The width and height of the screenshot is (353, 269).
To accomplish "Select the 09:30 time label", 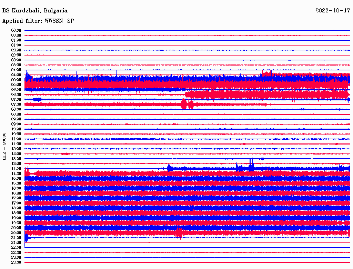I will click(16, 124).
